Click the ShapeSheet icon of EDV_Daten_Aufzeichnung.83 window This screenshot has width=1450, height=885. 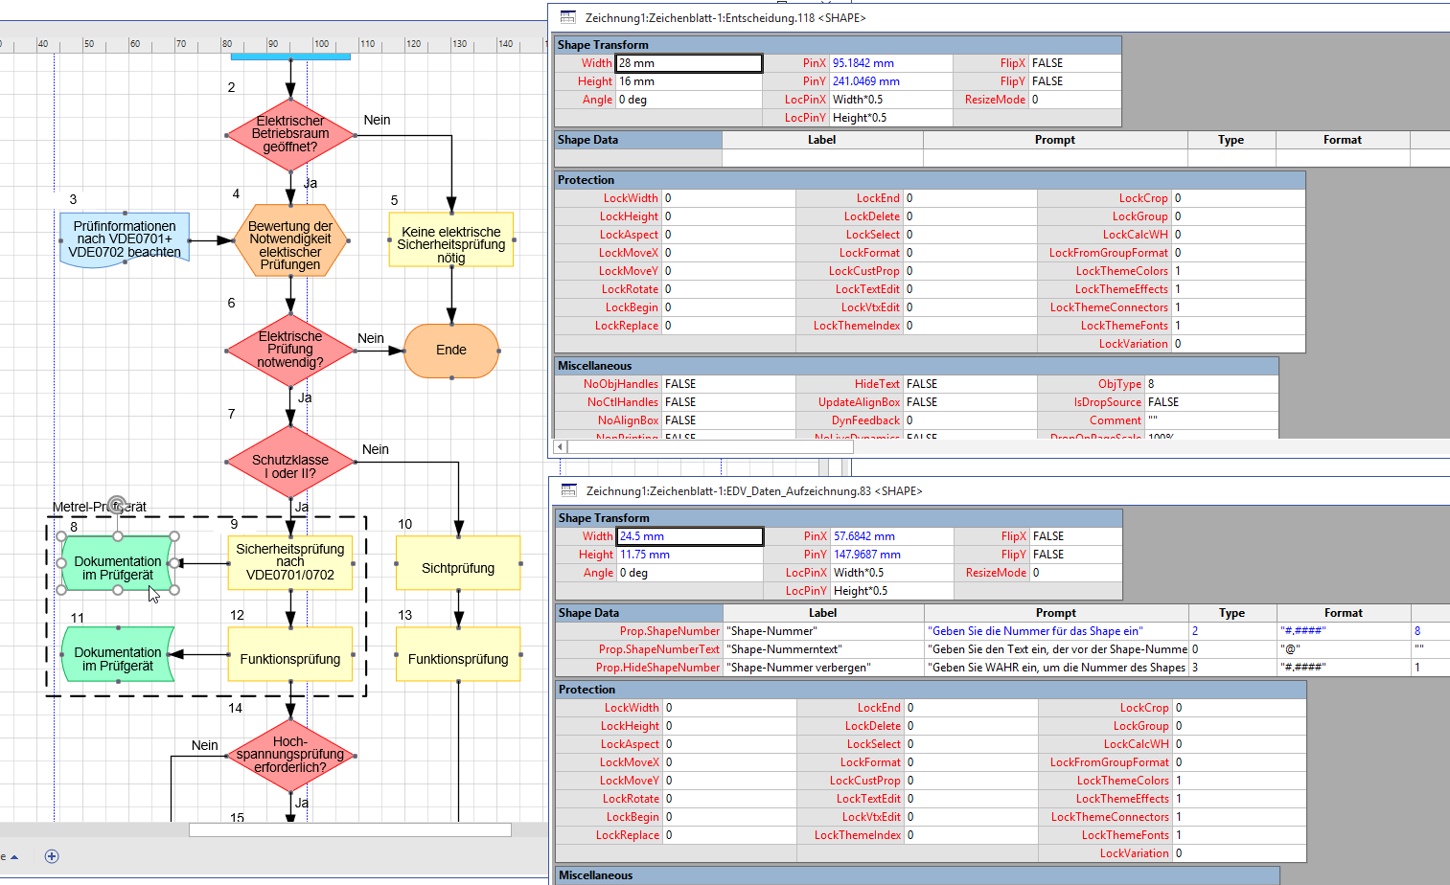[568, 490]
